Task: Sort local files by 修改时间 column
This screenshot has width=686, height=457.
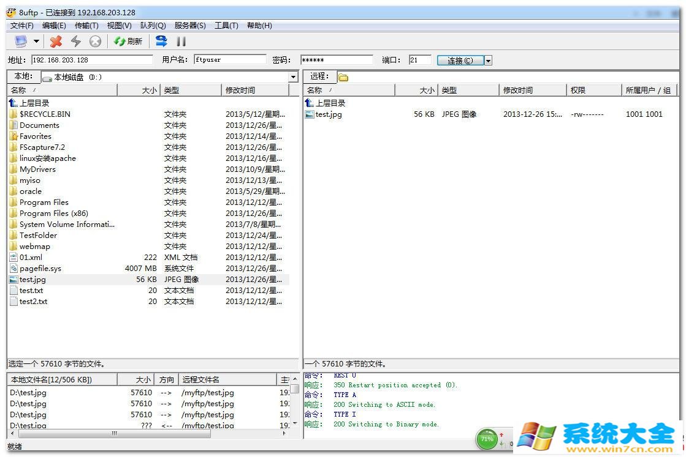Action: pyautogui.click(x=256, y=91)
